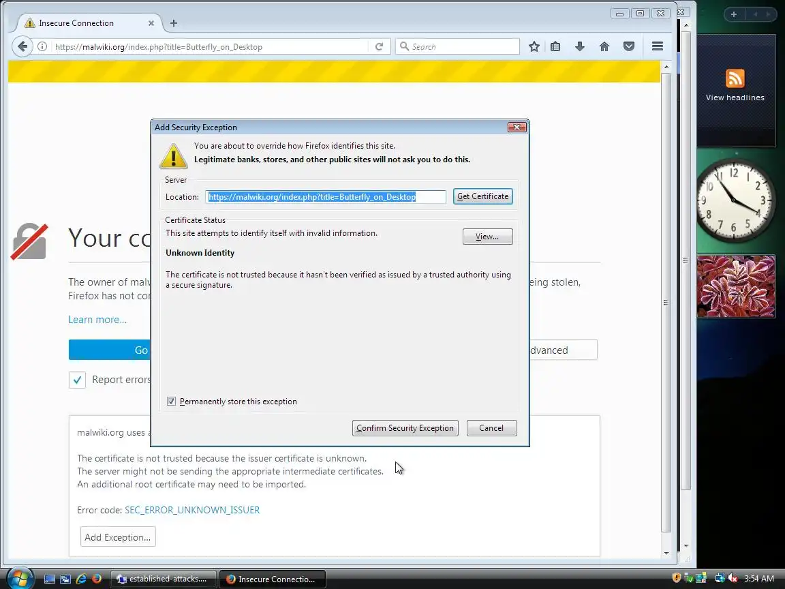This screenshot has height=589, width=785.
Task: Bookmark this page with the star icon
Action: click(534, 46)
